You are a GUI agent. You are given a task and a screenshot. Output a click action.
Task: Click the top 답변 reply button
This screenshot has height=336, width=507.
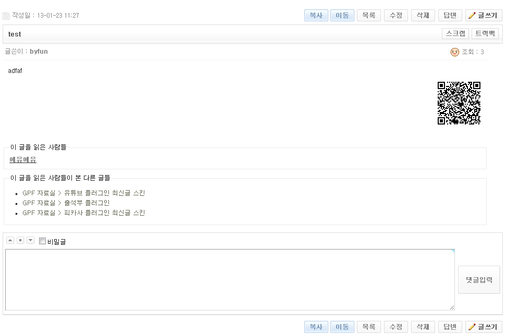point(450,16)
